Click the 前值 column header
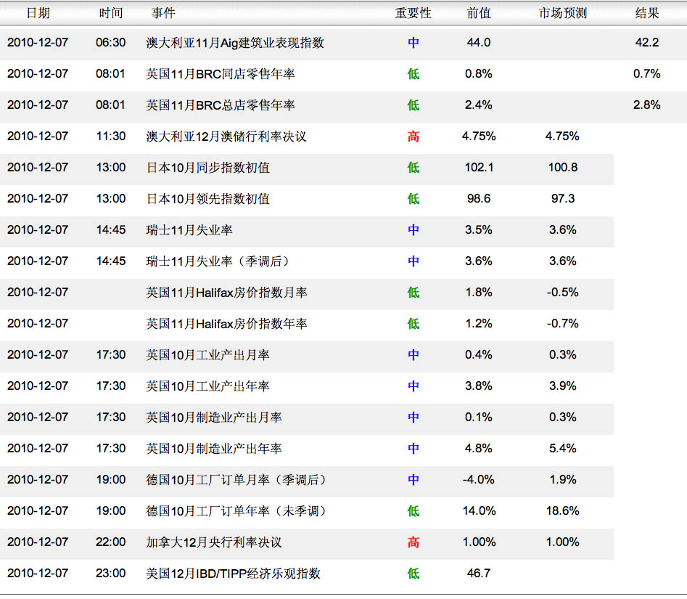This screenshot has height=599, width=687. (479, 13)
